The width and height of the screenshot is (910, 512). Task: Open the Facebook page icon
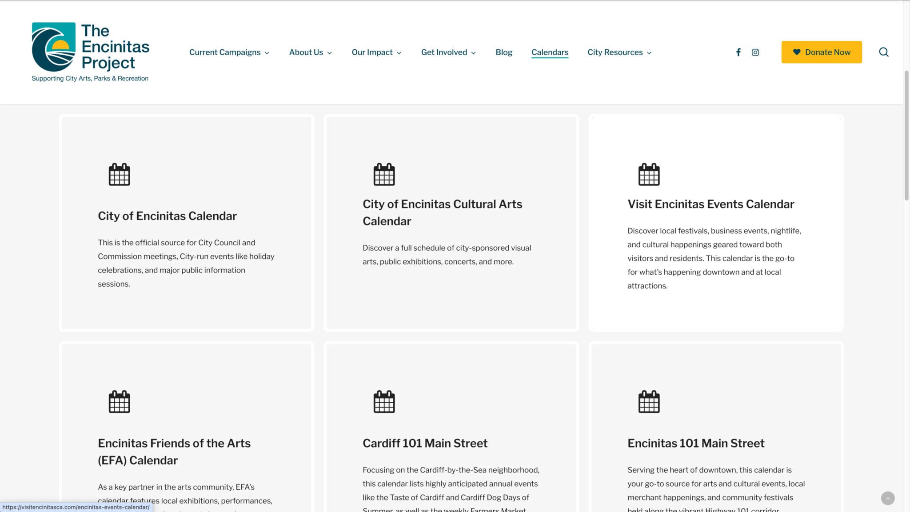[x=738, y=52]
